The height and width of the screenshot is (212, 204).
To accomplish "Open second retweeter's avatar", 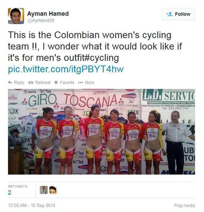I will 53,190.
